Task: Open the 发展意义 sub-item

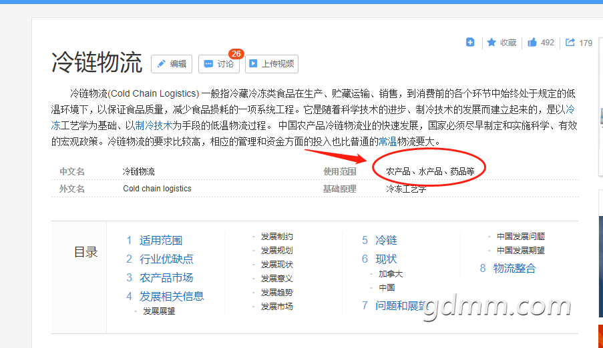Action: click(x=277, y=279)
